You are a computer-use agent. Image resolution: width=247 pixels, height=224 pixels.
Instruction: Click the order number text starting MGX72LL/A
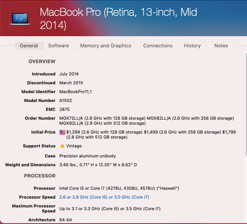(x=147, y=121)
